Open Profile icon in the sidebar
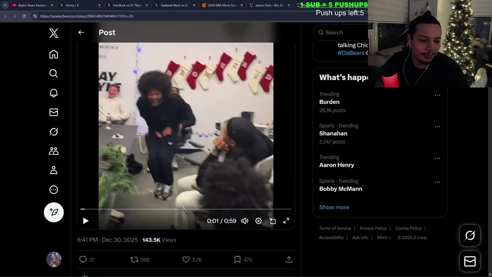The width and height of the screenshot is (492, 277). tap(54, 170)
